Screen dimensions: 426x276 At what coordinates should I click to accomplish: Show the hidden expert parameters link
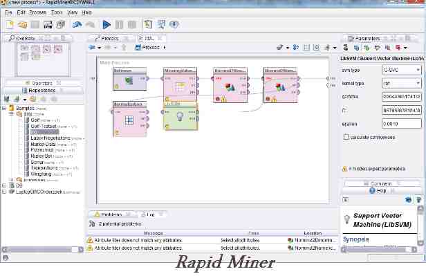(x=376, y=169)
